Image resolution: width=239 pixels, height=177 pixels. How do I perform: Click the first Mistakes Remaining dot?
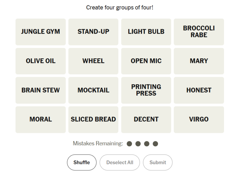(129, 144)
